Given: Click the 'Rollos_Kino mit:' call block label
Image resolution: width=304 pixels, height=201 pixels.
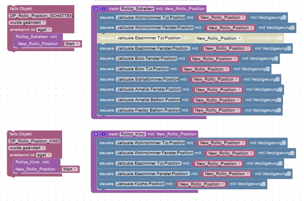Looking at the screenshot, I should click(x=33, y=162).
